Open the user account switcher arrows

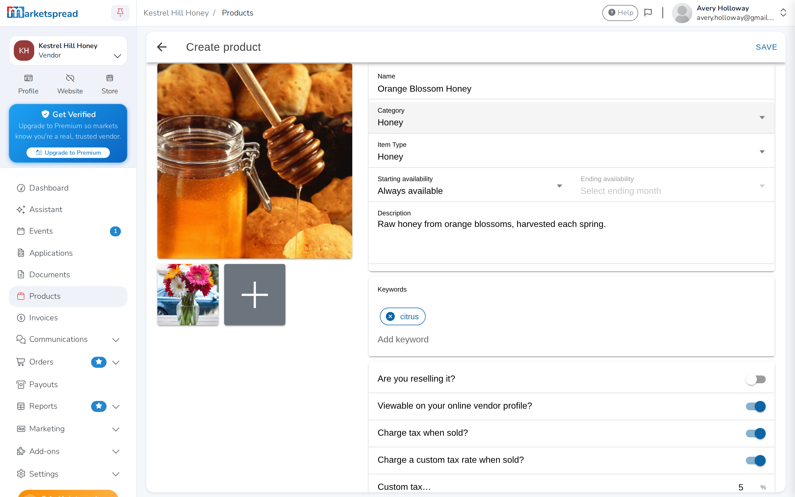[783, 13]
